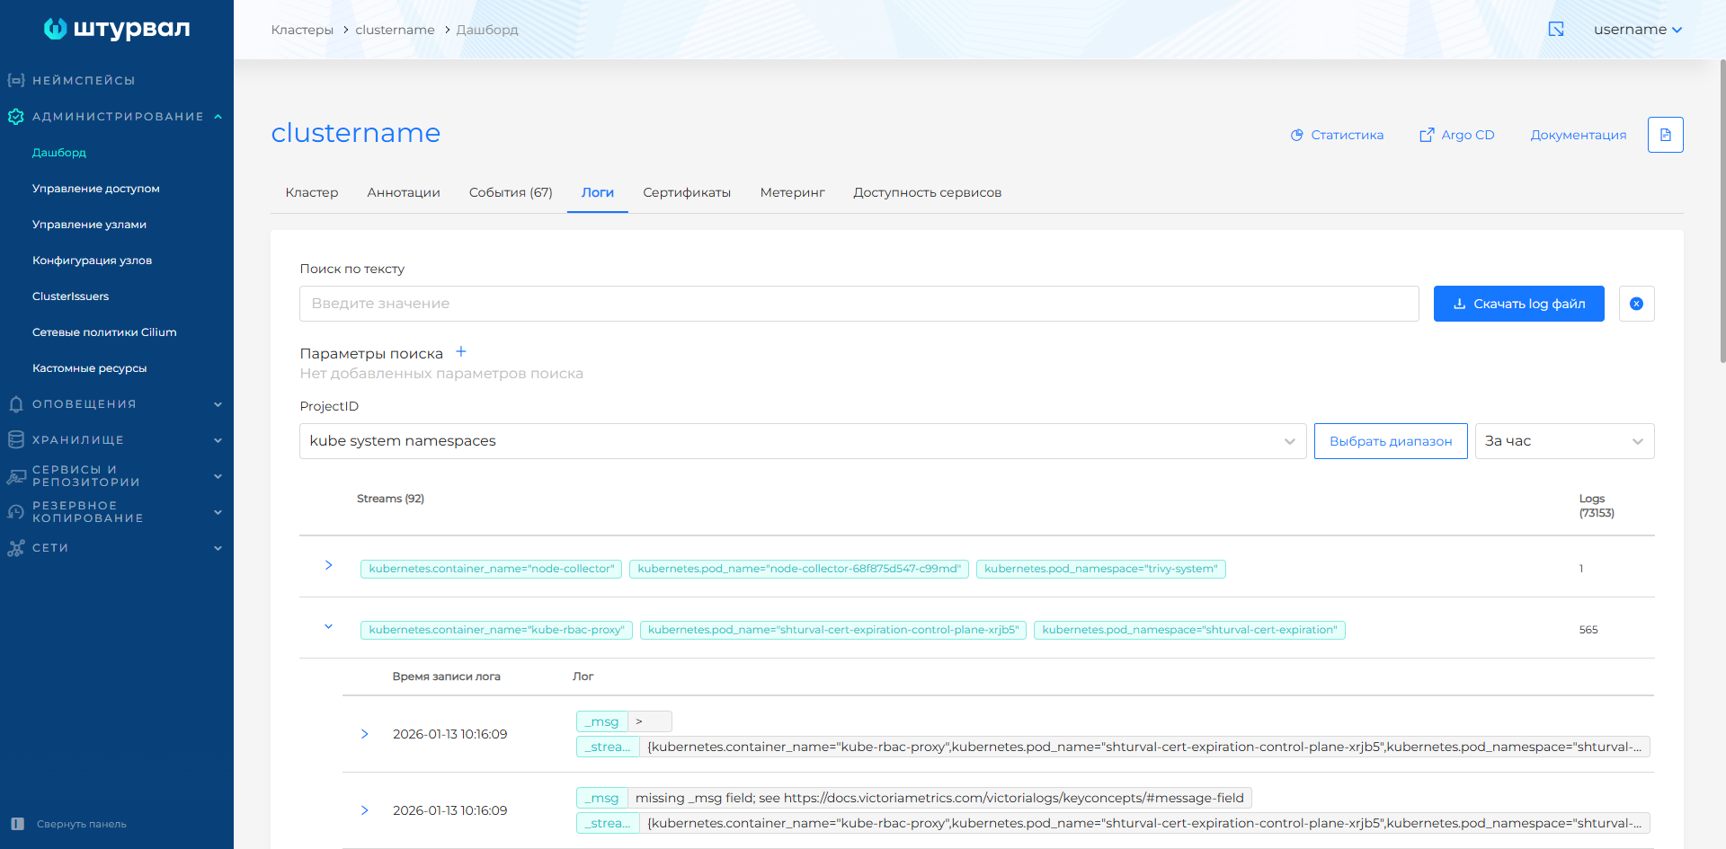
Task: Expand the node-collector stream row
Action: [329, 565]
